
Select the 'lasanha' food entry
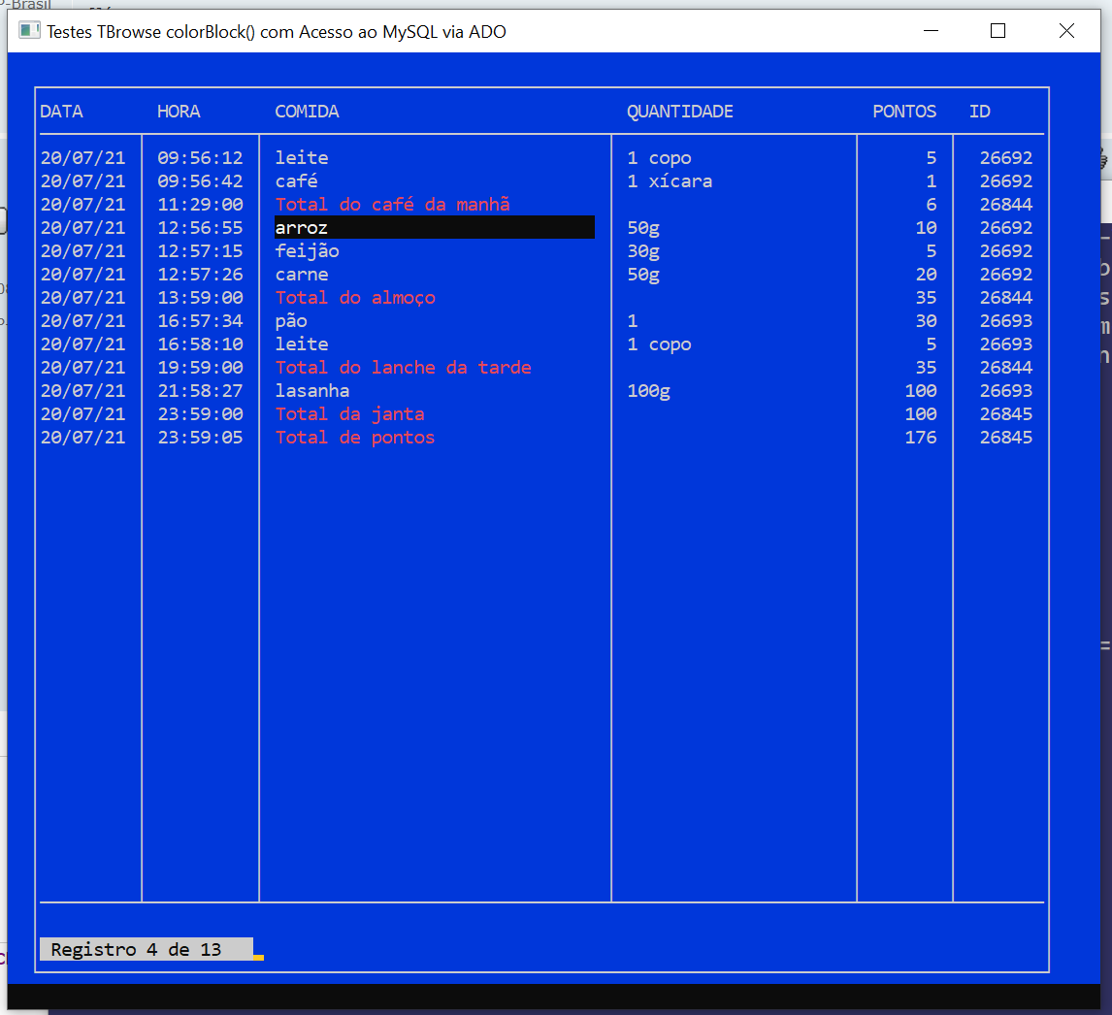(x=311, y=391)
